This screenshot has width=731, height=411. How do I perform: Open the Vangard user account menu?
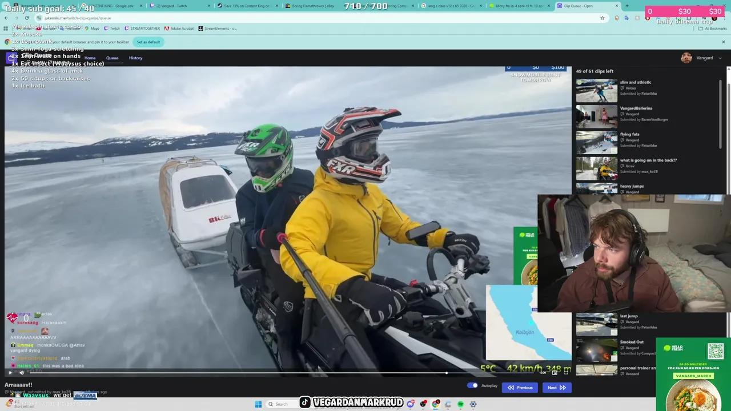701,58
